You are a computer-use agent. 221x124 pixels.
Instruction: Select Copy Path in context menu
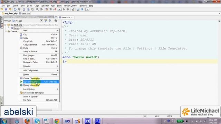click(x=39, y=41)
